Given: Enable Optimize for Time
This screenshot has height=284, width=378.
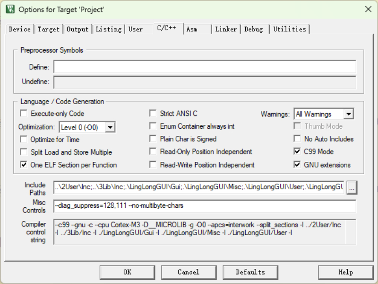Looking at the screenshot, I should click(24, 139).
